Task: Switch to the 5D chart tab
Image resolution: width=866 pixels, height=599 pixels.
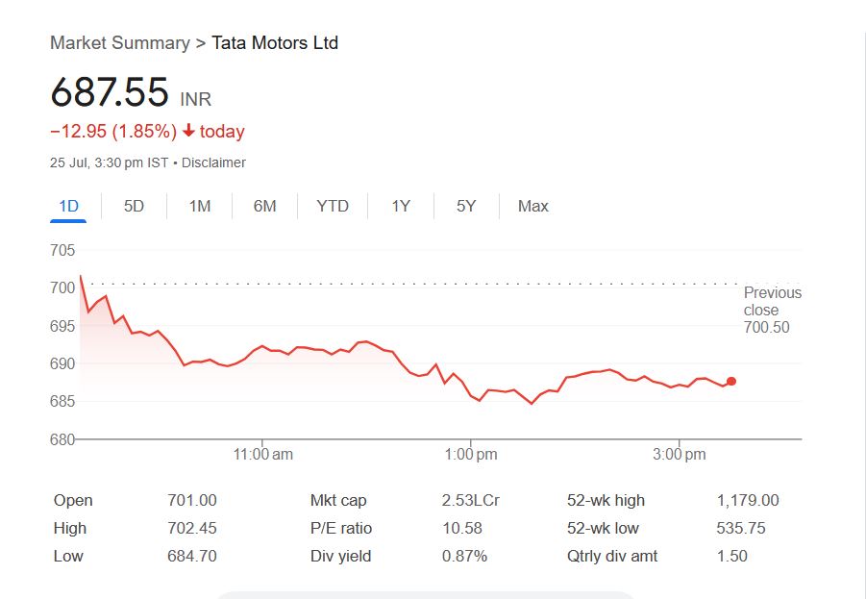Action: click(134, 206)
